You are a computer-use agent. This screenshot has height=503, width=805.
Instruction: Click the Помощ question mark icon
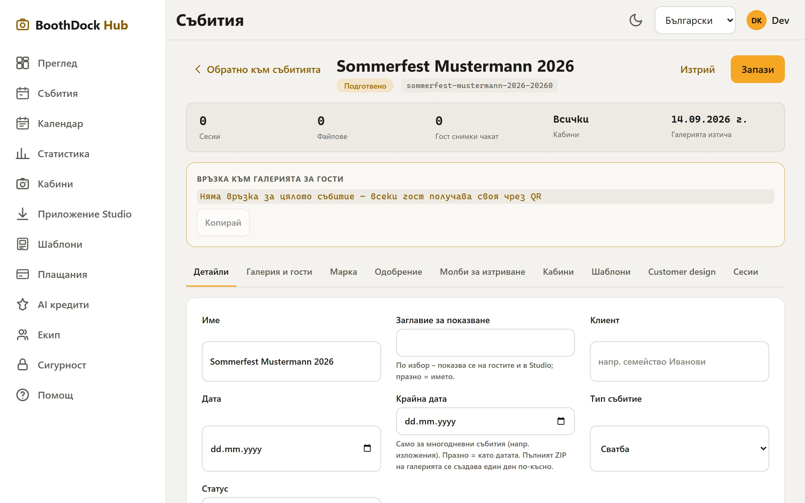coord(22,395)
